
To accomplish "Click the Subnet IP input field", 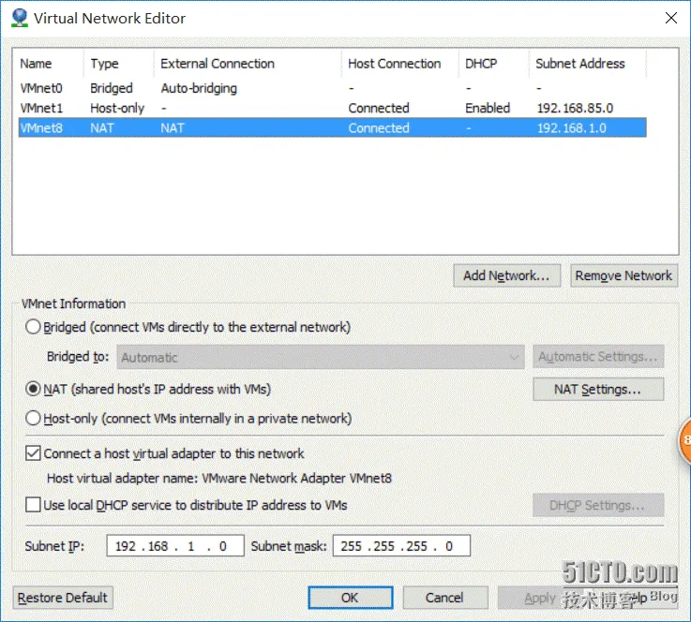I will click(175, 546).
